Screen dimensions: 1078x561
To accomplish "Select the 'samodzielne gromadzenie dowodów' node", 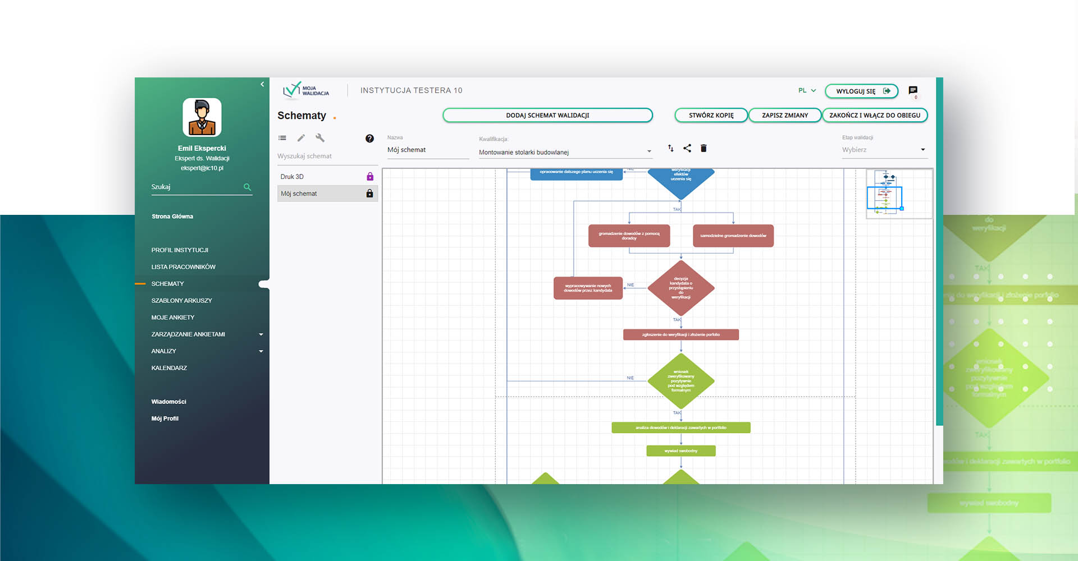I will point(733,236).
